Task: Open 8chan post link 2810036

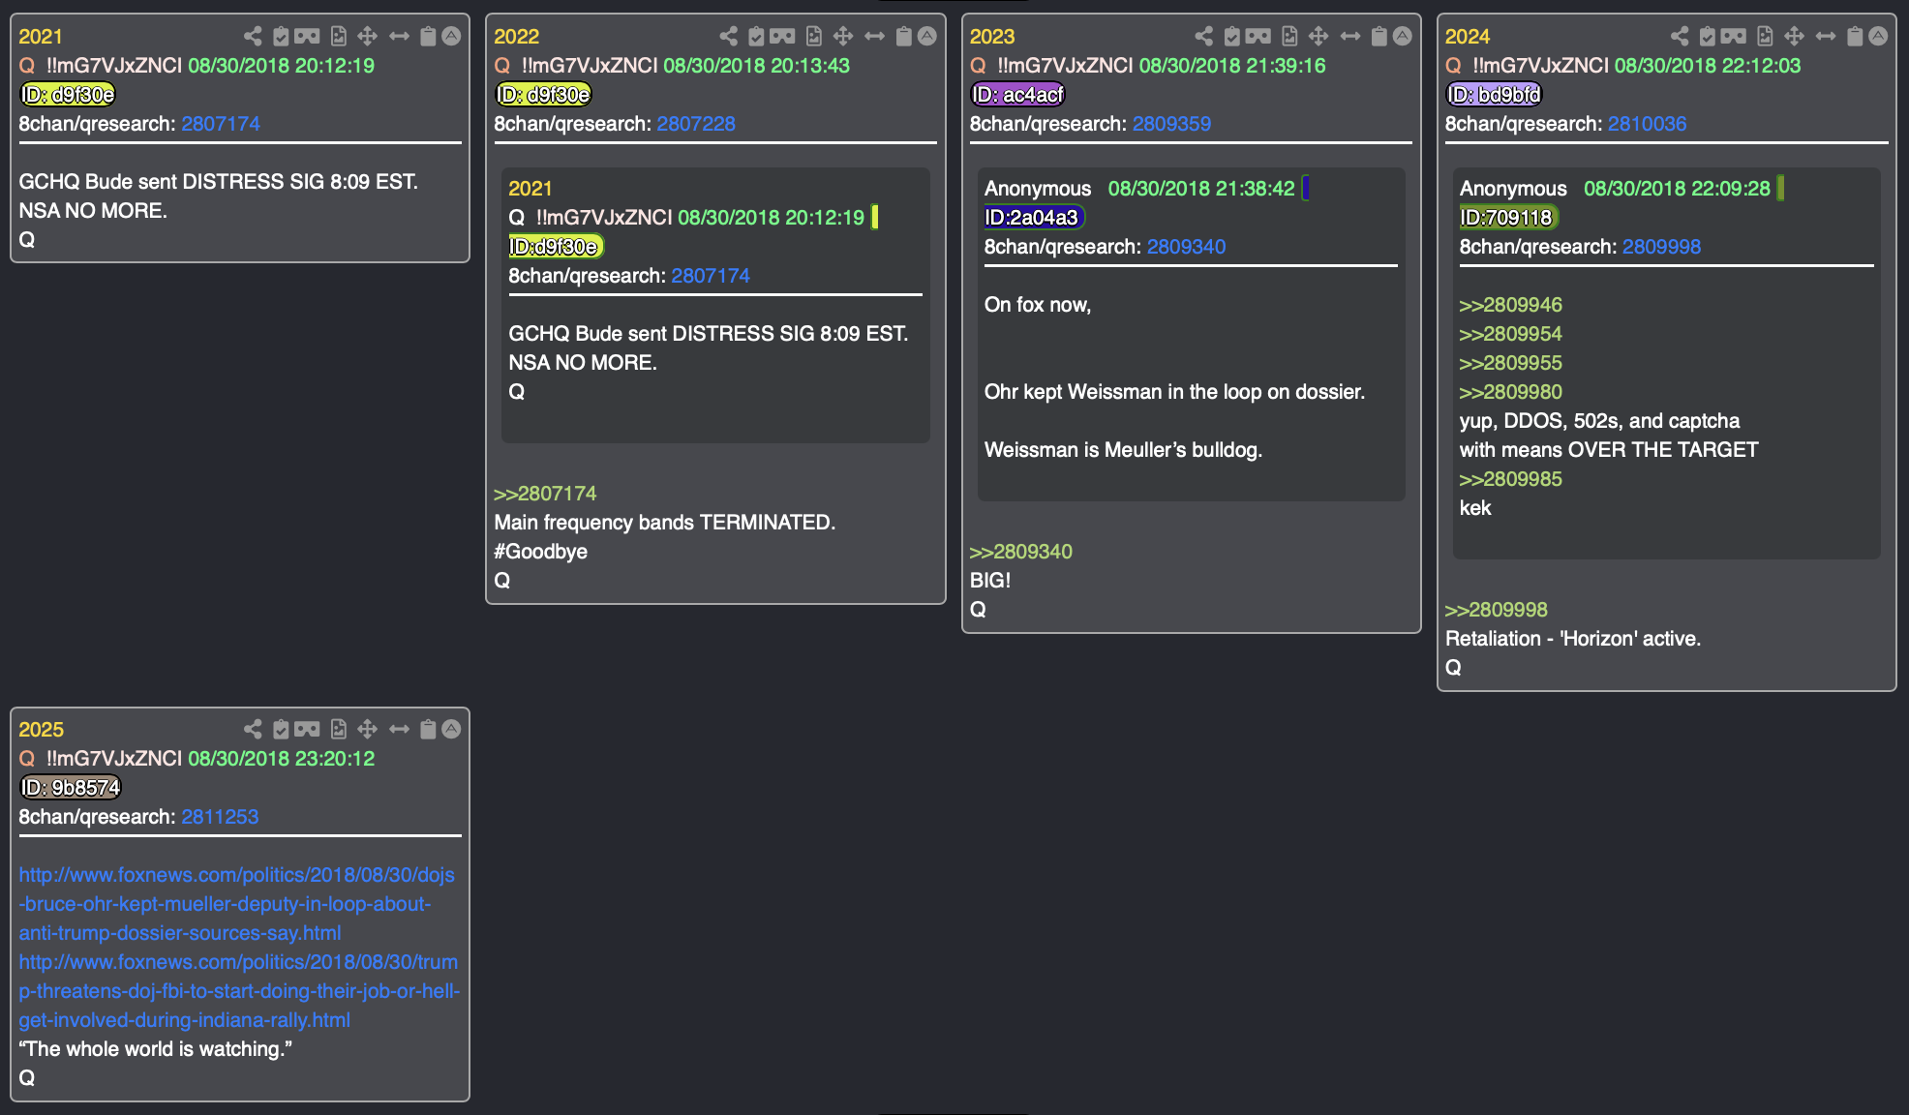Action: [x=1647, y=124]
